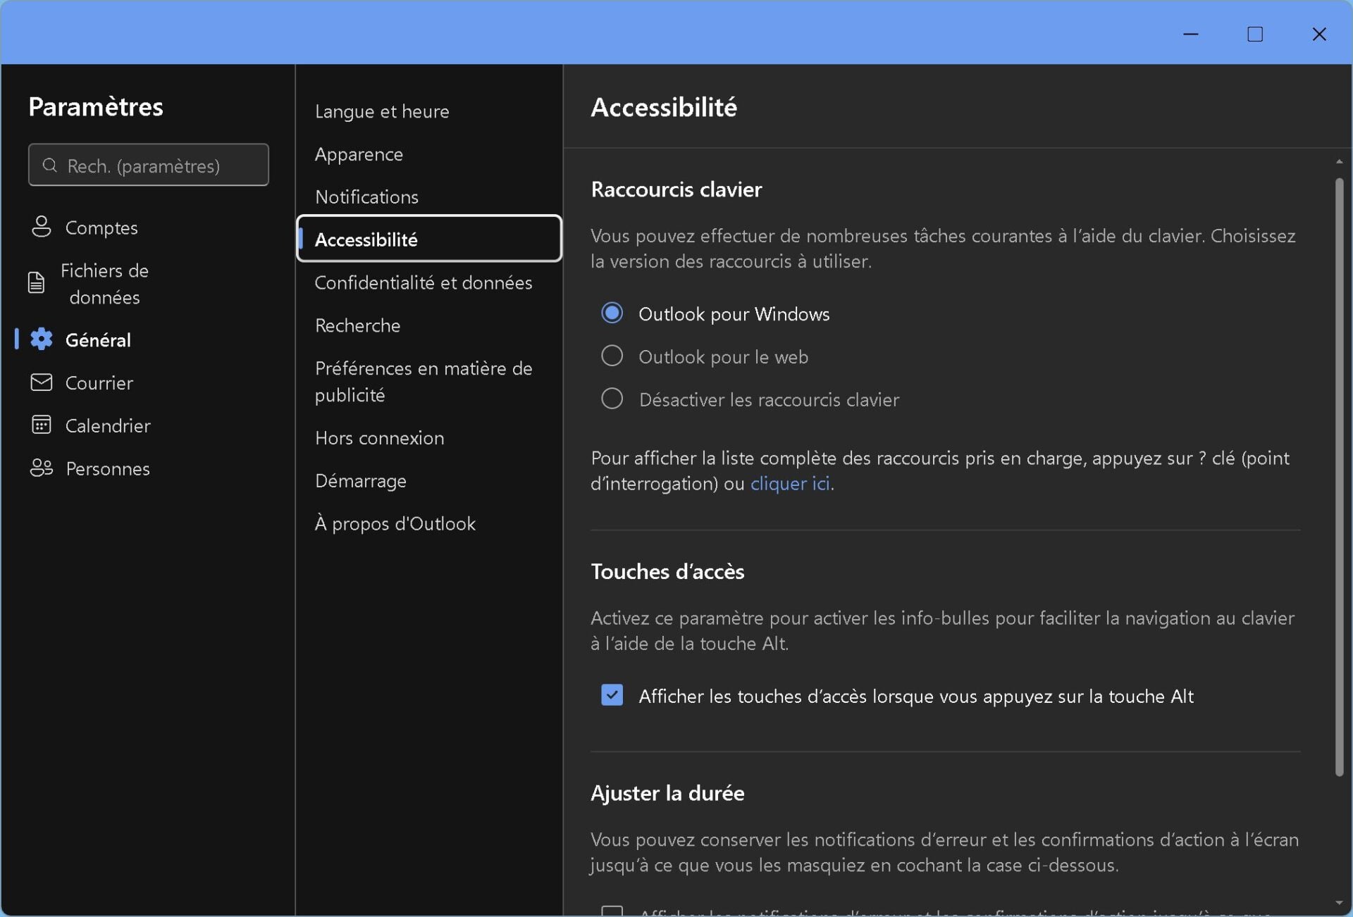Click the Touches d'accès heading
This screenshot has height=917, width=1353.
click(x=667, y=571)
